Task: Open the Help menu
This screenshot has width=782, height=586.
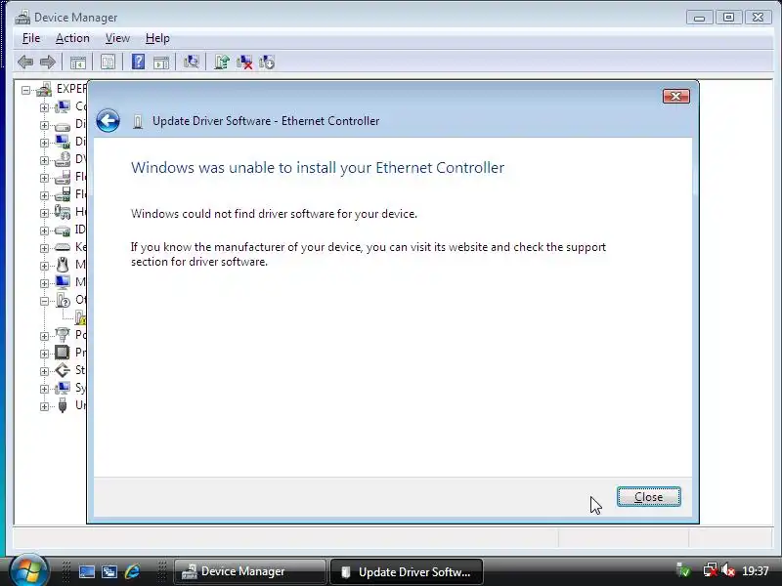Action: 157,38
